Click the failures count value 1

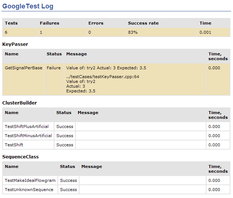coord(41,32)
